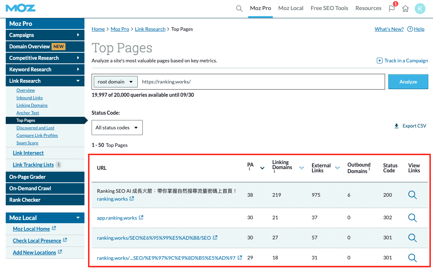Screen dimensions: 433x268
Task: Click the URL column header
Action: (102, 168)
